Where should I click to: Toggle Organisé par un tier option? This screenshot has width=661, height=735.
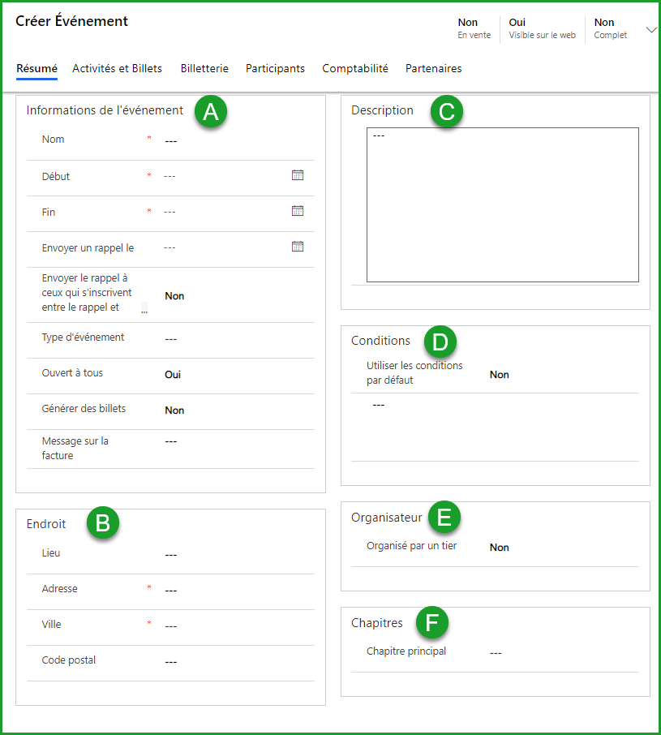tap(500, 548)
